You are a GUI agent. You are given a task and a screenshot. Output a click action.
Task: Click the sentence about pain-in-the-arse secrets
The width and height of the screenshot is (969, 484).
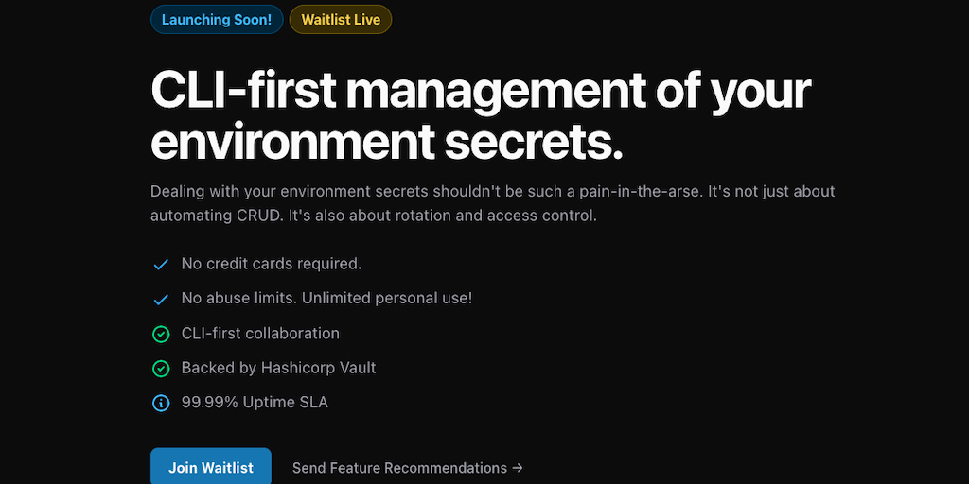pos(426,191)
